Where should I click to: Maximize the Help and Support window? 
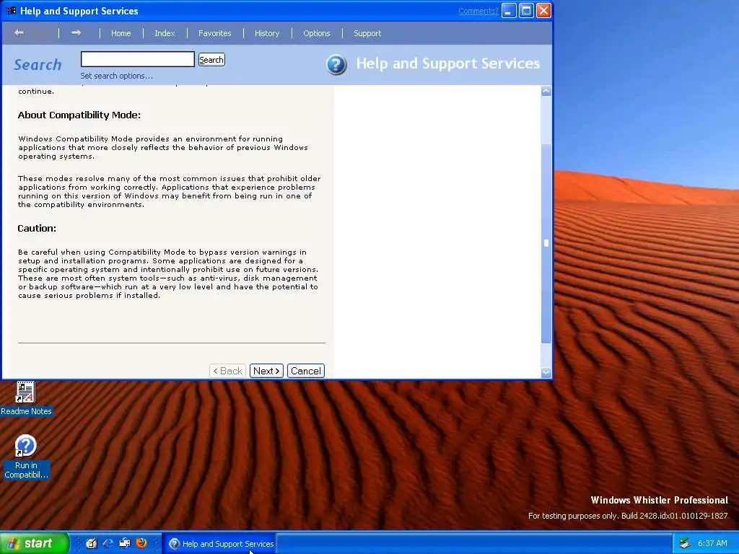point(526,10)
